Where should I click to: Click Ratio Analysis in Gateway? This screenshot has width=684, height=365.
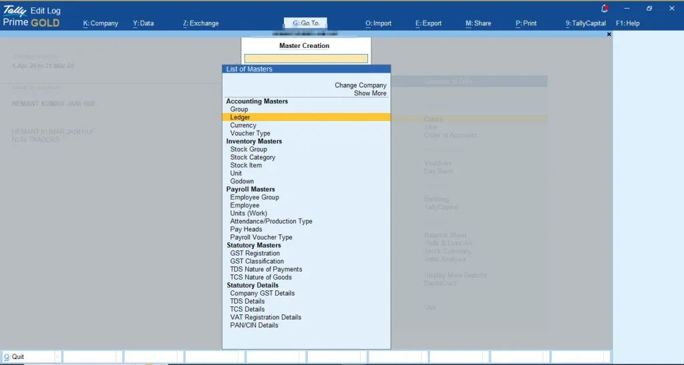(445, 260)
